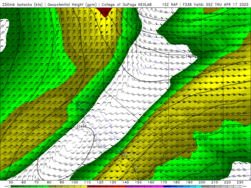Click the 60 value on the color scale
The image size is (251, 188).
point(24,182)
